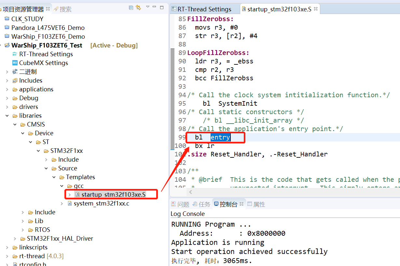Open the 任务 tasks tab
Image resolution: width=400 pixels, height=266 pixels.
tap(204, 204)
